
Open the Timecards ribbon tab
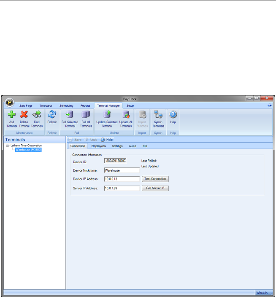click(46, 106)
